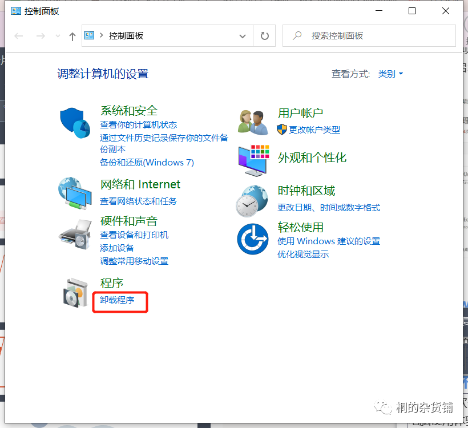Open the 类别 view-by dropdown

390,74
